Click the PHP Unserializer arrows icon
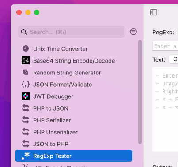The image size is (178, 167). click(26, 132)
